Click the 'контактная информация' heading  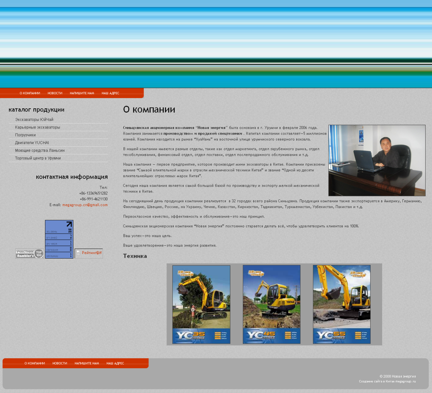72,177
